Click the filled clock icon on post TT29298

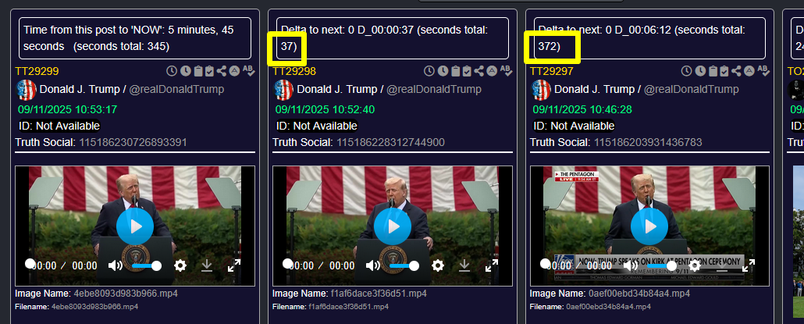click(x=443, y=71)
